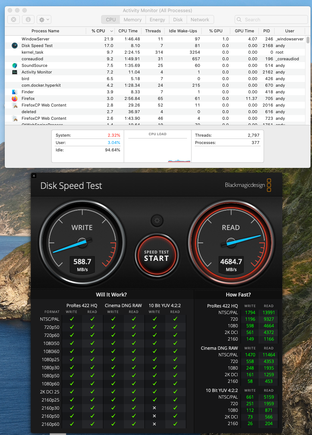Select the kernel_task process row

[155, 52]
